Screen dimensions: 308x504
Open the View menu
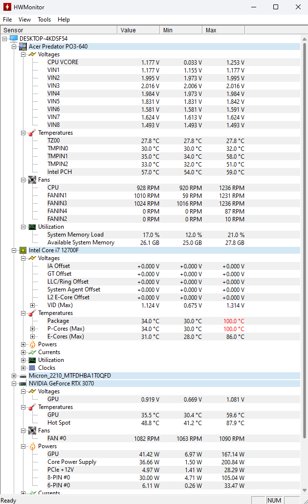point(25,20)
